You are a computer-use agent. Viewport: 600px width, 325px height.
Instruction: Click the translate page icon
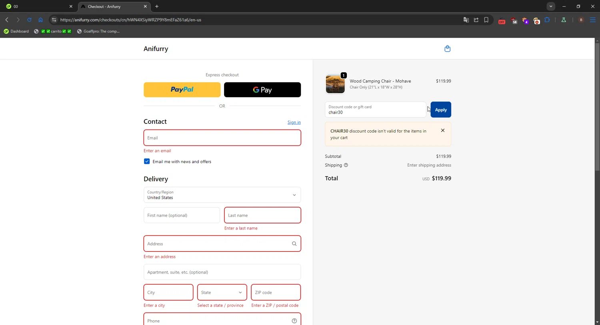466,20
